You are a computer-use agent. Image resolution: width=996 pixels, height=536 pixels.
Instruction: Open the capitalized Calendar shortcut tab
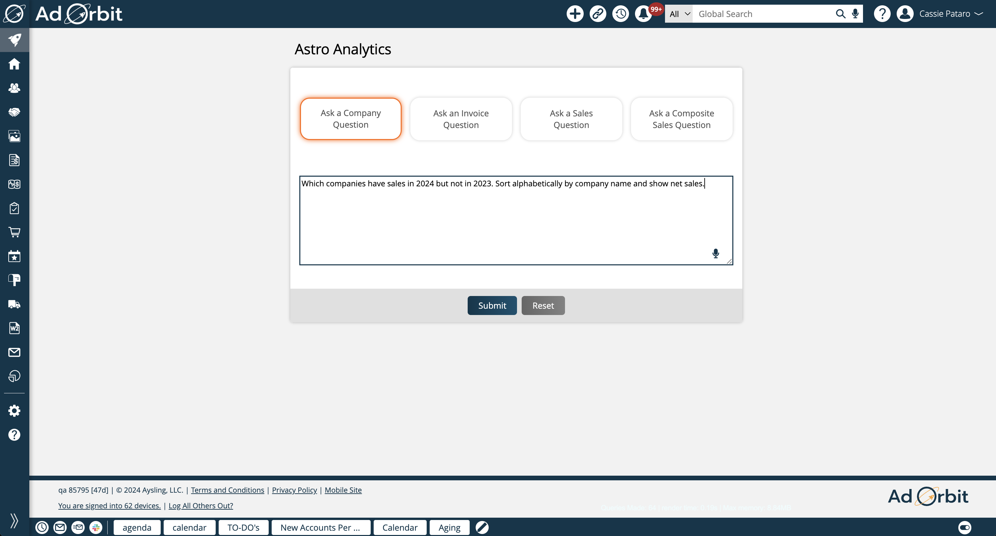pos(400,527)
